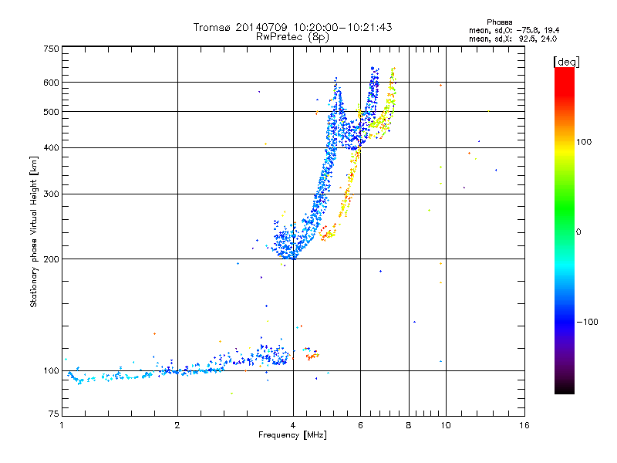This screenshot has height=463, width=617.
Task: Click the colorbar tick label '0'
Action: (578, 232)
